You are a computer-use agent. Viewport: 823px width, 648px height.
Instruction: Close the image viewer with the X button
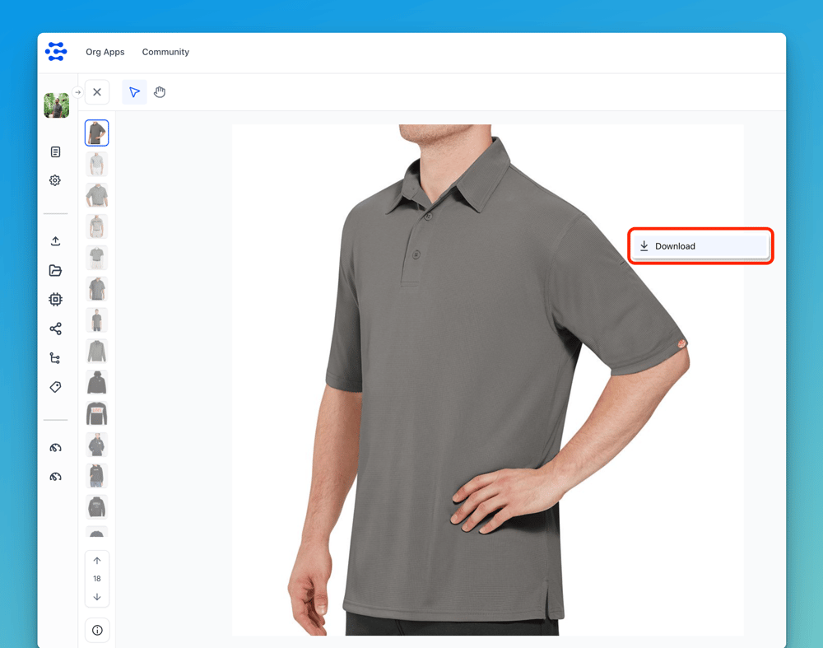pos(97,92)
